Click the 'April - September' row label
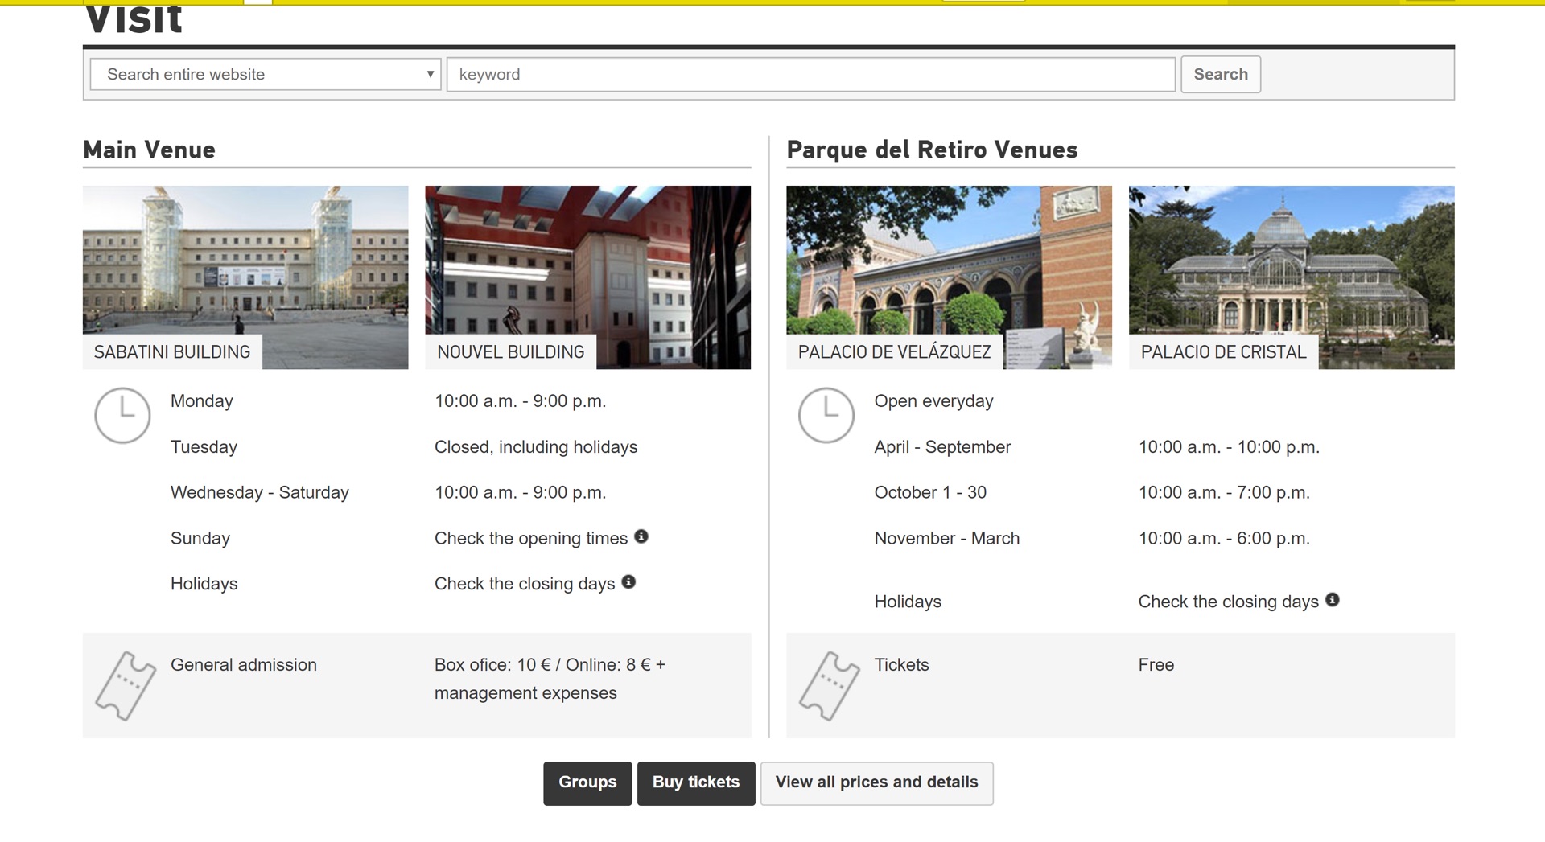 tap(942, 447)
